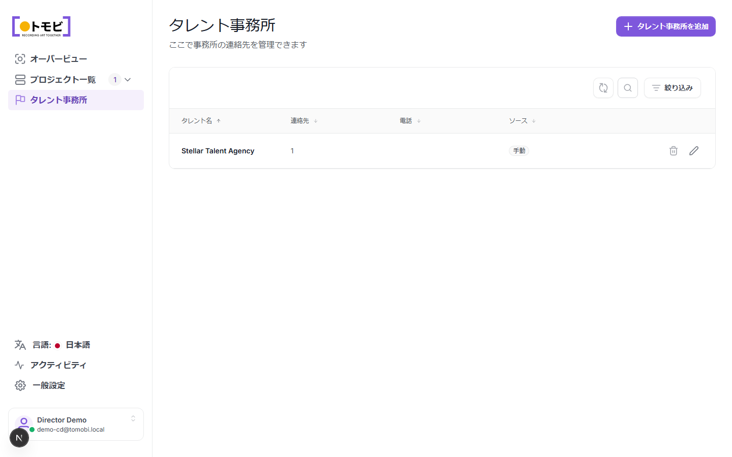Image resolution: width=732 pixels, height=457 pixels.
Task: Sort by the タレント名 column
Action: pos(201,121)
